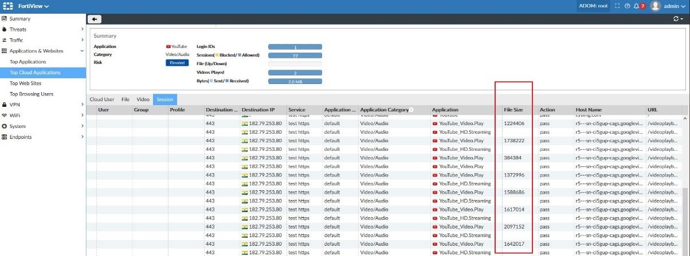This screenshot has height=256, width=690.
Task: Click the VPN lock icon
Action: [4, 105]
